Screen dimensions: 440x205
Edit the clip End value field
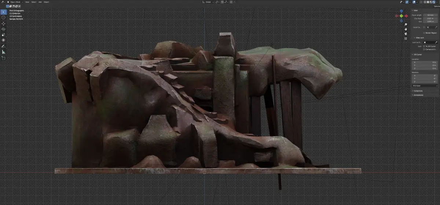tap(430, 22)
